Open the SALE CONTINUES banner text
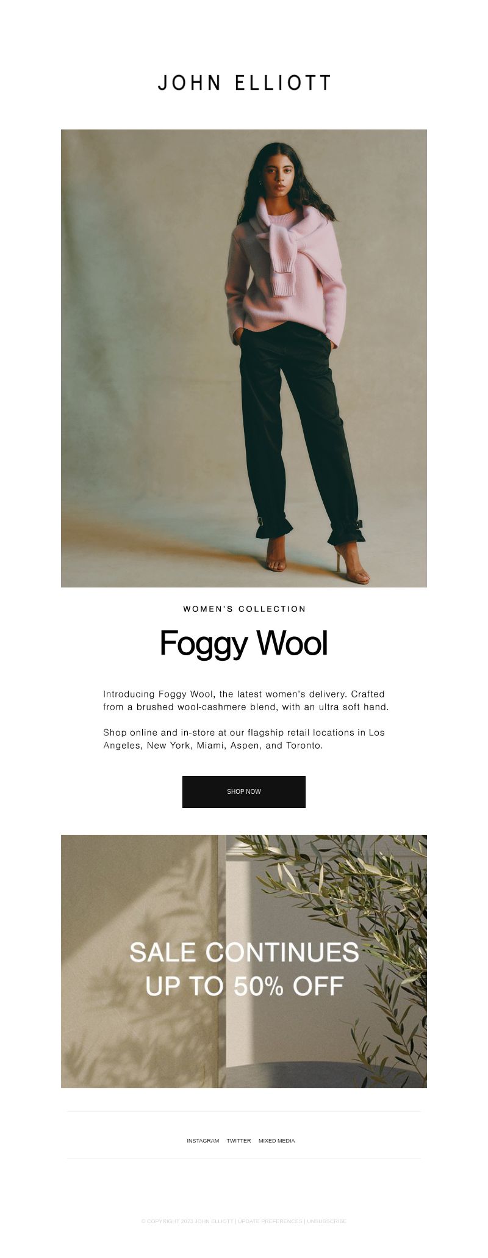 click(x=244, y=953)
